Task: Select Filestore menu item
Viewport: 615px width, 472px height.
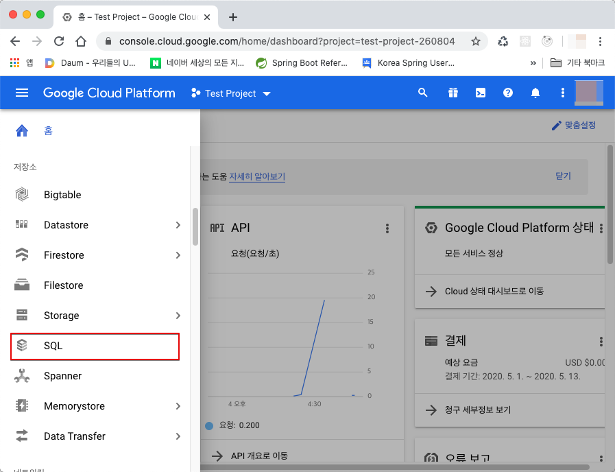Action: pyautogui.click(x=95, y=285)
